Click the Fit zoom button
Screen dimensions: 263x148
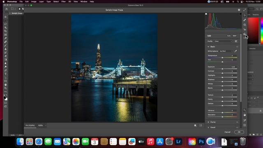point(30,125)
